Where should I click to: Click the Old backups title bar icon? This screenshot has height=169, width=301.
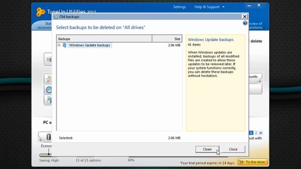55,17
